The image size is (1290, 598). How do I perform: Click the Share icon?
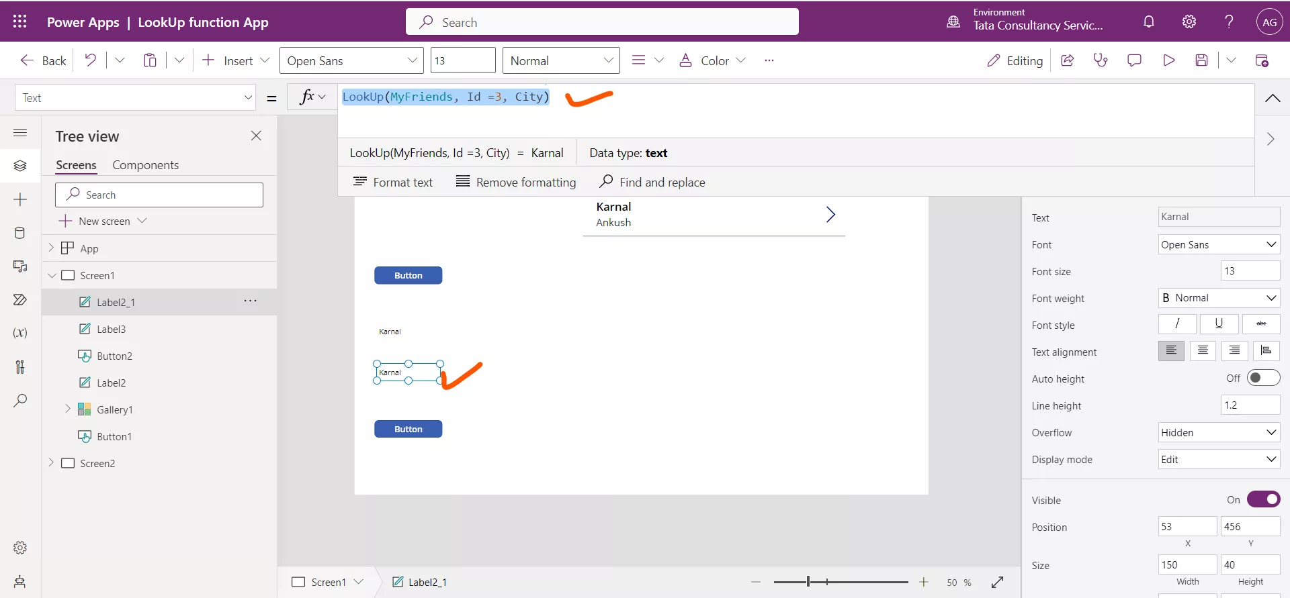[x=1067, y=60]
